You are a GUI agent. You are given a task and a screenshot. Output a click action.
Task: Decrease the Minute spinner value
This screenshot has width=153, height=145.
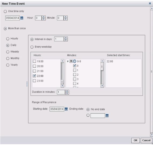tap(65, 19)
